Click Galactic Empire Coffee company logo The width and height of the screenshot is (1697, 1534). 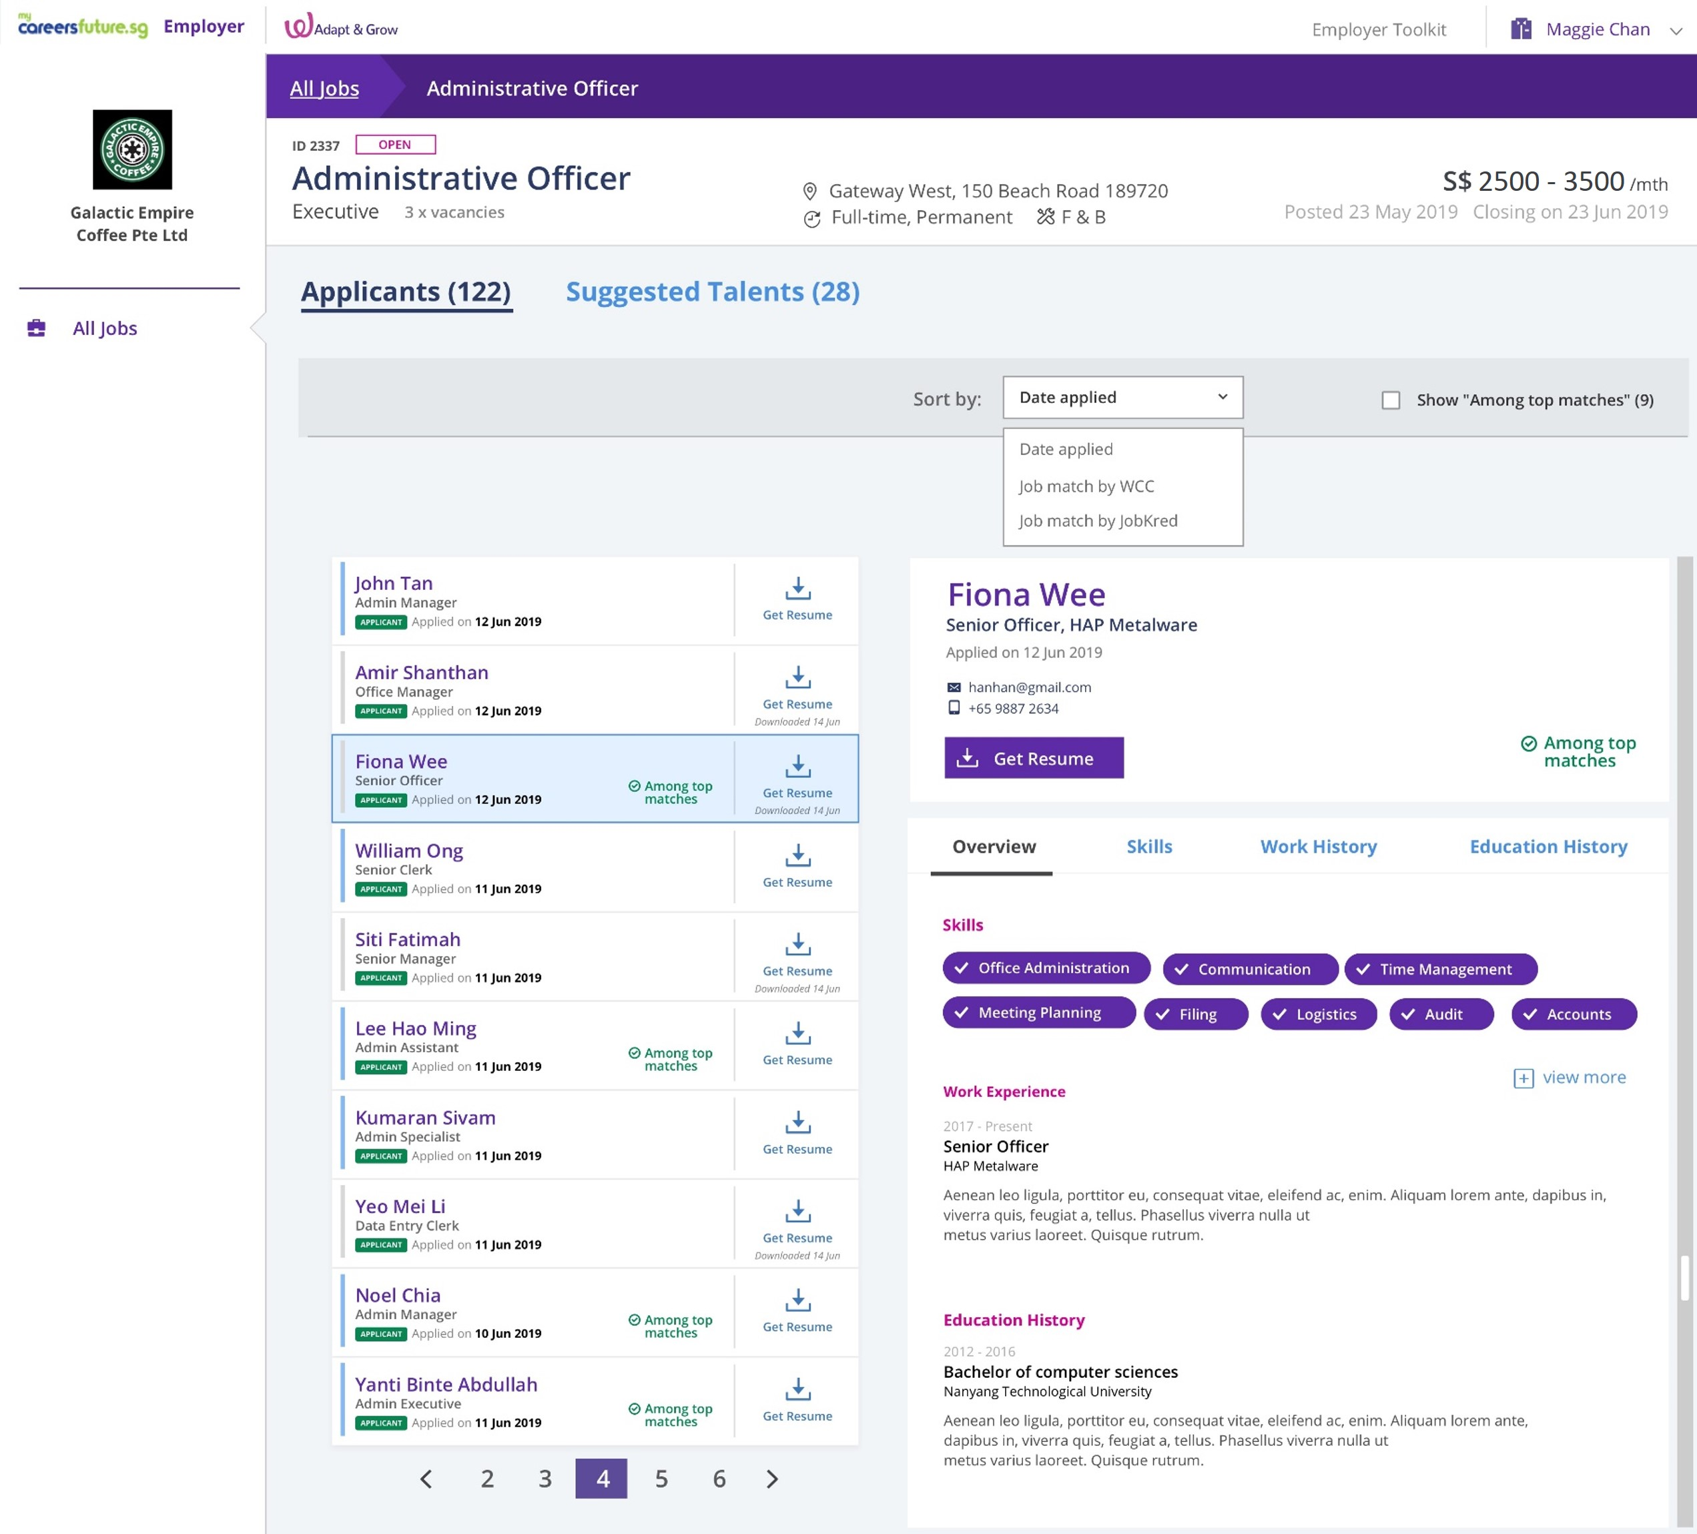pyautogui.click(x=132, y=149)
